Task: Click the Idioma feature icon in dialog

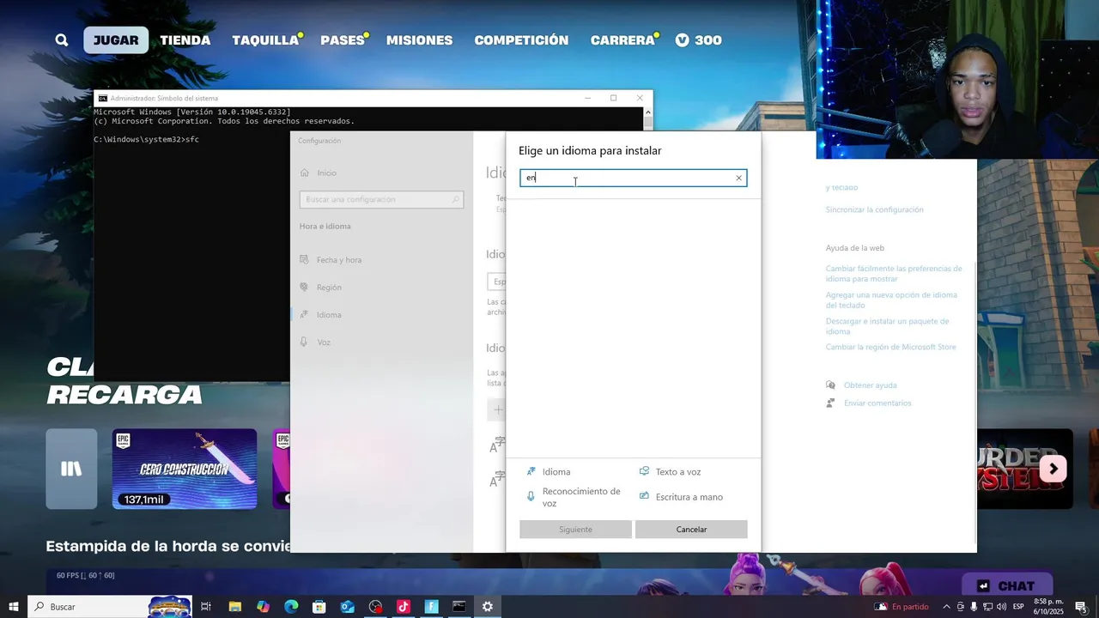Action: 531,471
